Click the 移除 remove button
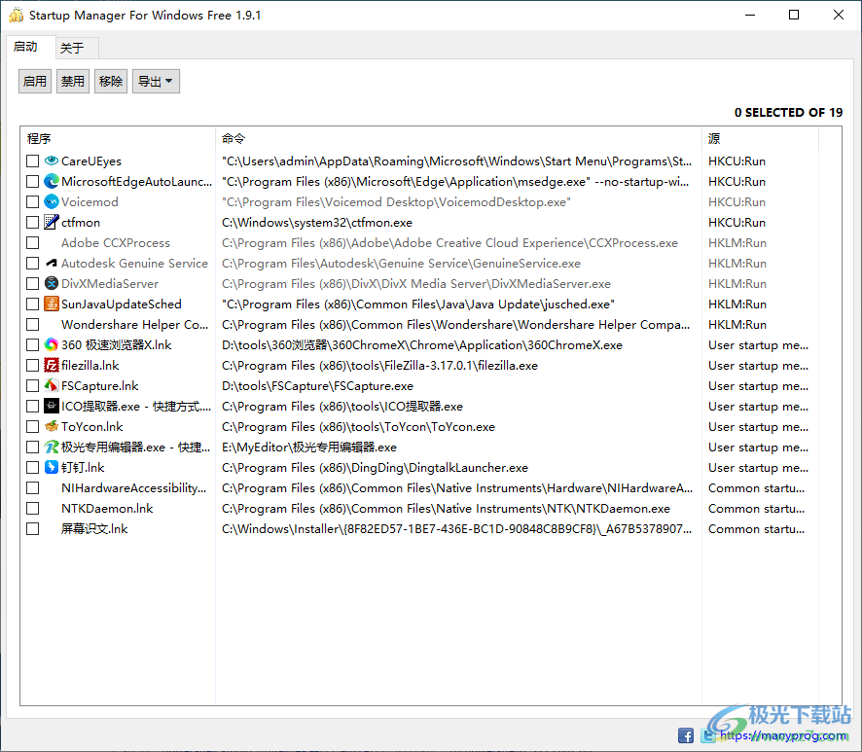This screenshot has width=862, height=752. click(111, 82)
